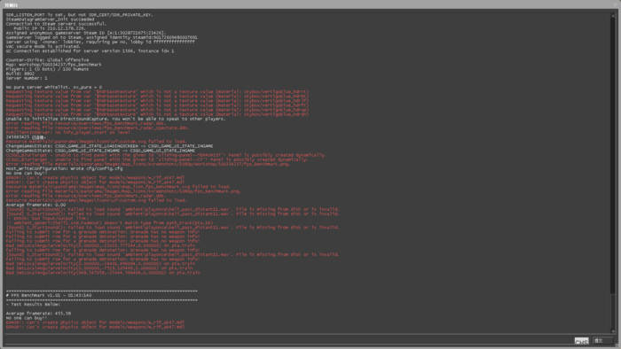Click the resize grip in the window corner

tap(617, 345)
